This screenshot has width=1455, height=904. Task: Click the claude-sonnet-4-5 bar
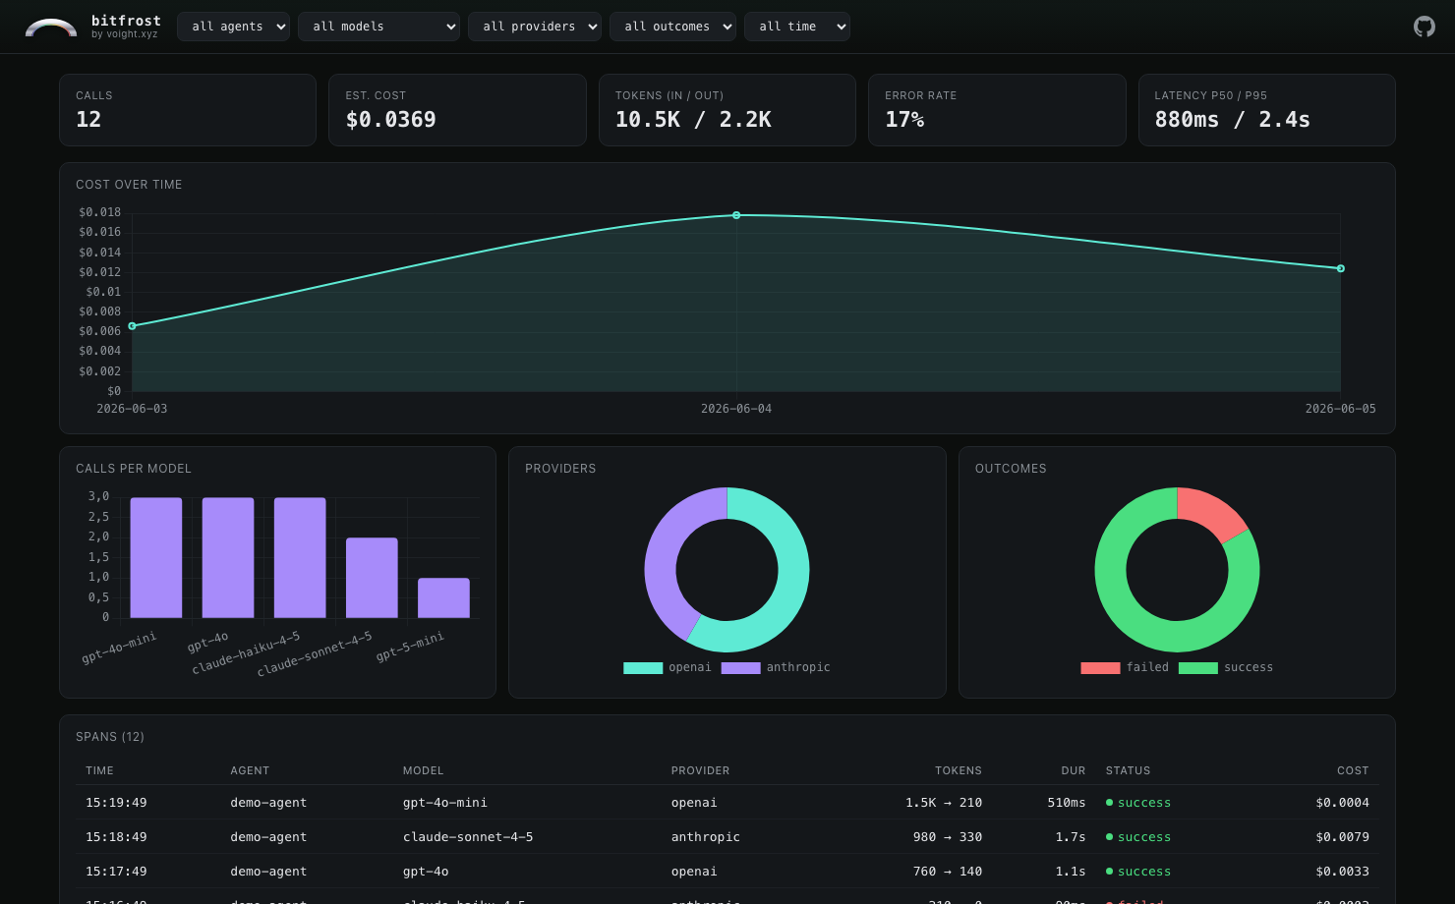click(372, 578)
